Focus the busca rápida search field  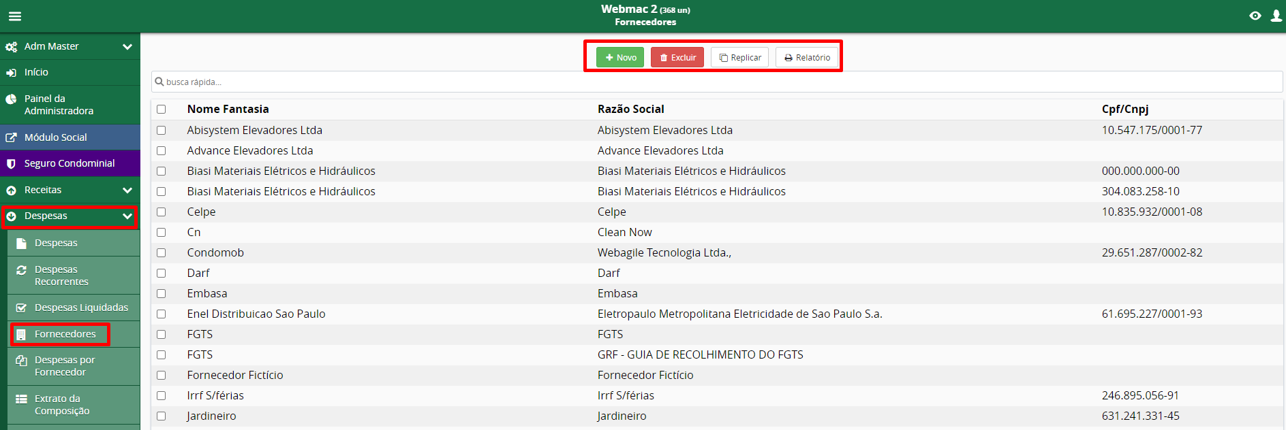point(717,82)
